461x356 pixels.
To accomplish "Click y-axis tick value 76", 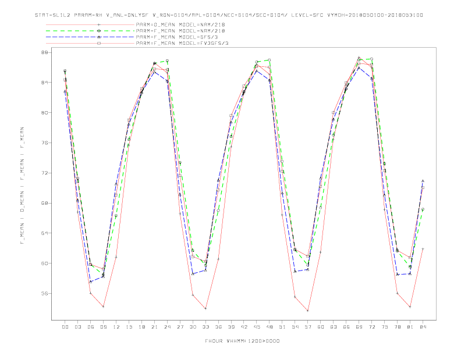I will coord(45,143).
